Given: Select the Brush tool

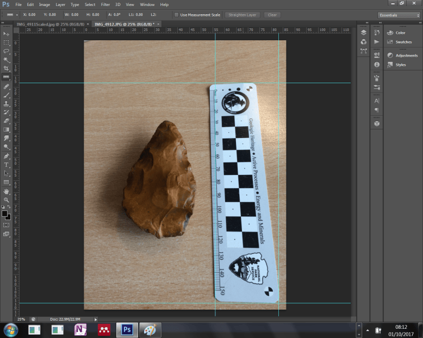Looking at the screenshot, I should 6,95.
